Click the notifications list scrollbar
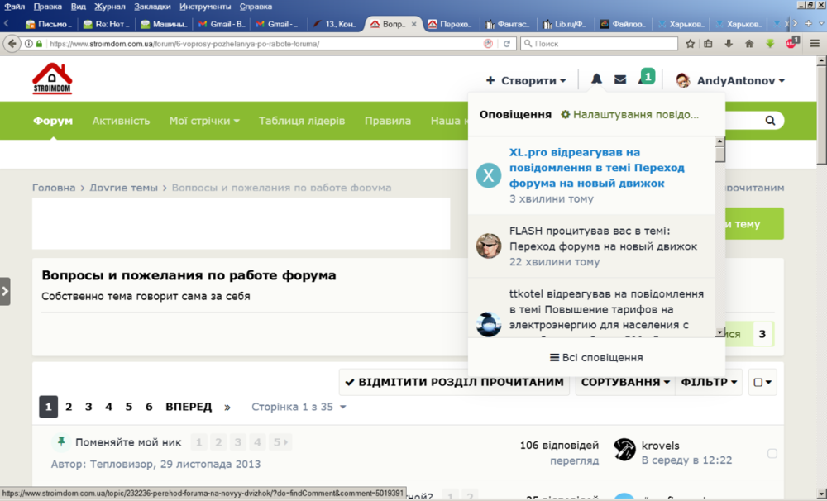 (719, 240)
